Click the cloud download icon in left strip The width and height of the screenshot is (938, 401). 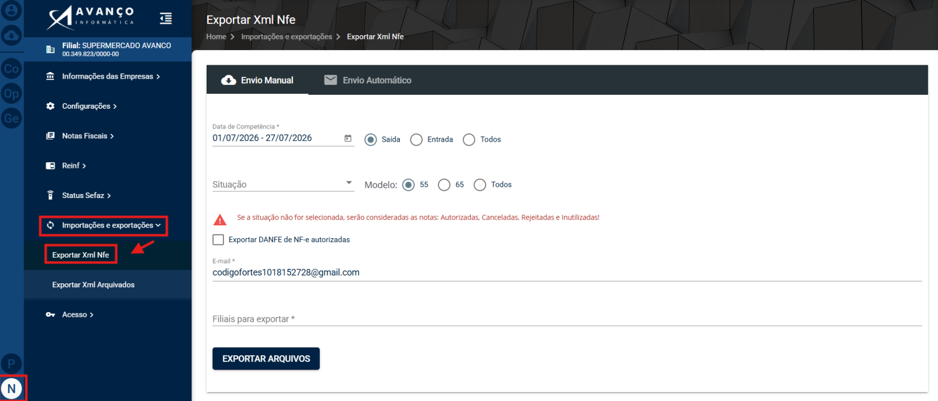[x=11, y=36]
